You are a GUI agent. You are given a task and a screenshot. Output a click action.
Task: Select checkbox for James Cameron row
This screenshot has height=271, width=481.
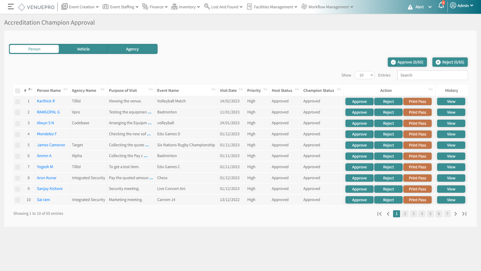coord(18,145)
